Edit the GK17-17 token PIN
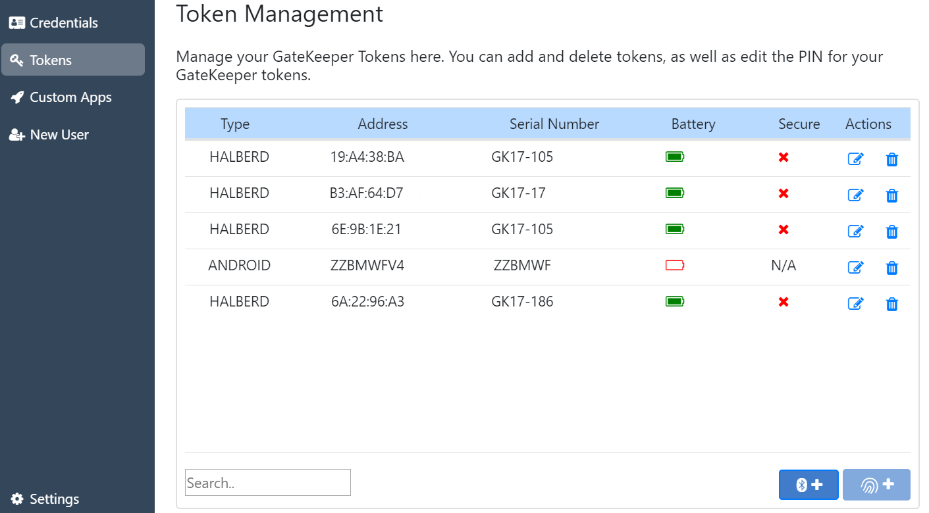The width and height of the screenshot is (929, 513). point(855,195)
